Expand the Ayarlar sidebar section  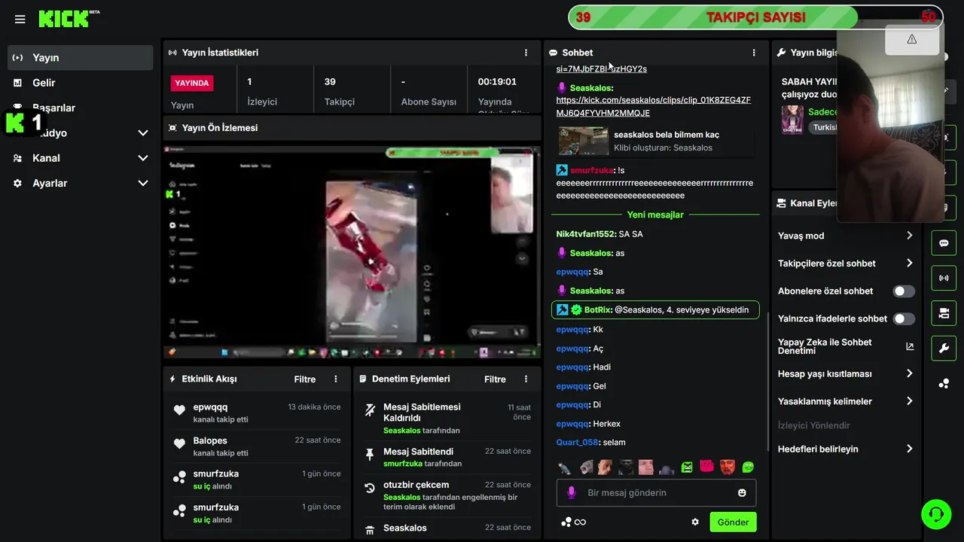tap(81, 183)
